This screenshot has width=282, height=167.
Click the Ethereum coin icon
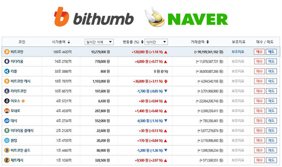pos(7,61)
